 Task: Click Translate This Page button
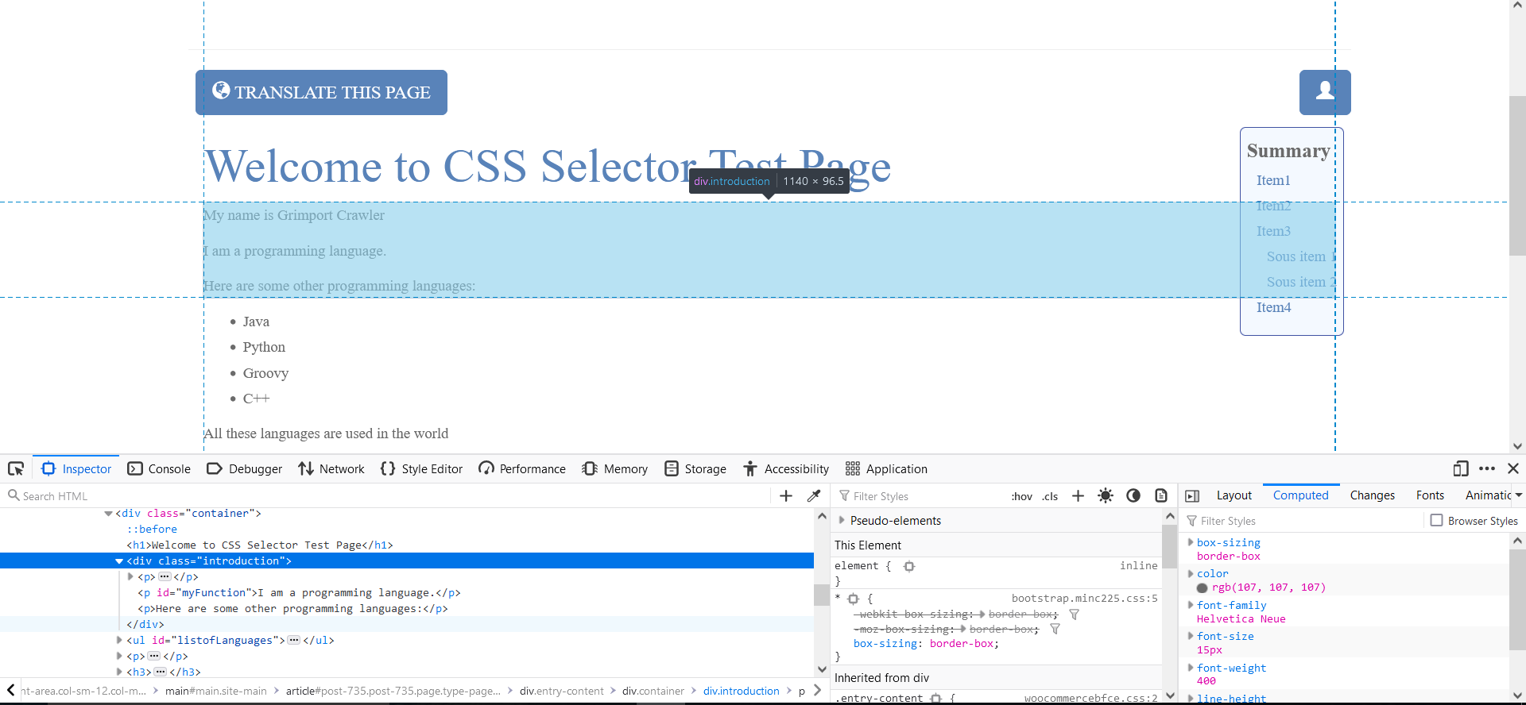[x=321, y=92]
